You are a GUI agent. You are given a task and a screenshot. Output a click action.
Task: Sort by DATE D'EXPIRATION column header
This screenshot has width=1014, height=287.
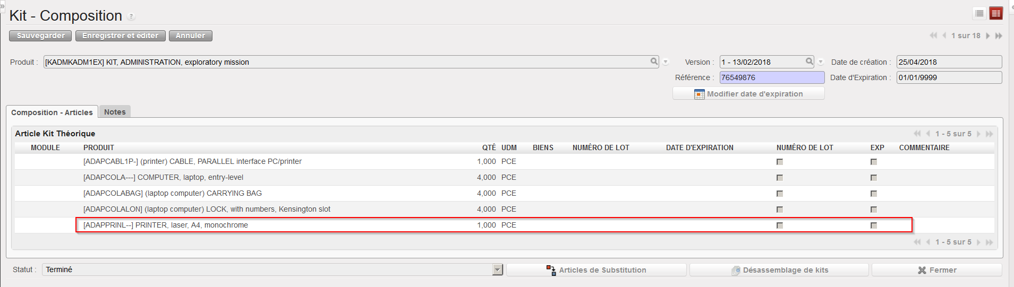click(x=700, y=147)
